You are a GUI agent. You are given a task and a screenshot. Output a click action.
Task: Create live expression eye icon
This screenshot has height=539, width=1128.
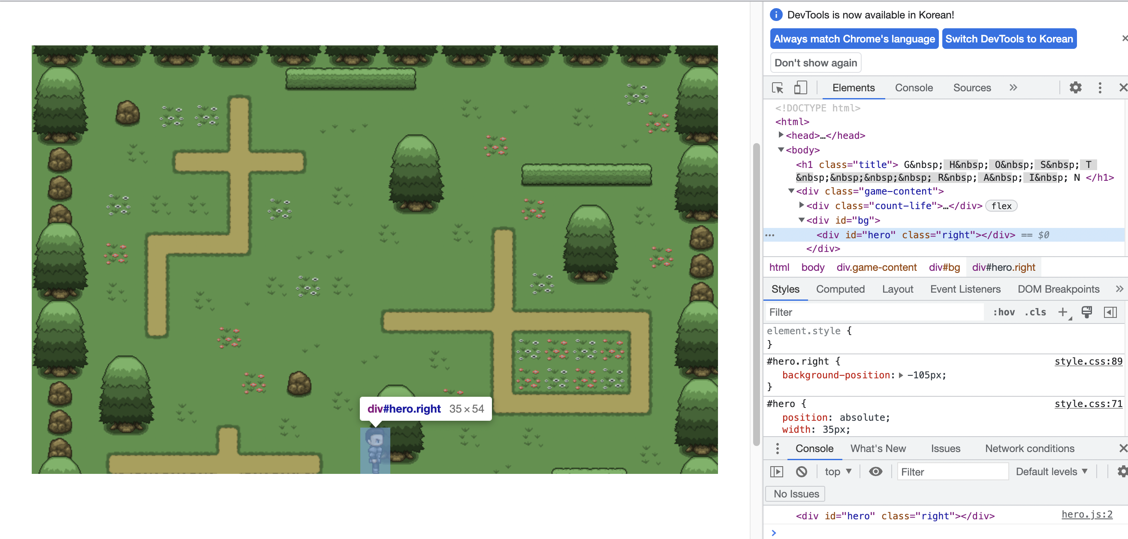point(875,472)
